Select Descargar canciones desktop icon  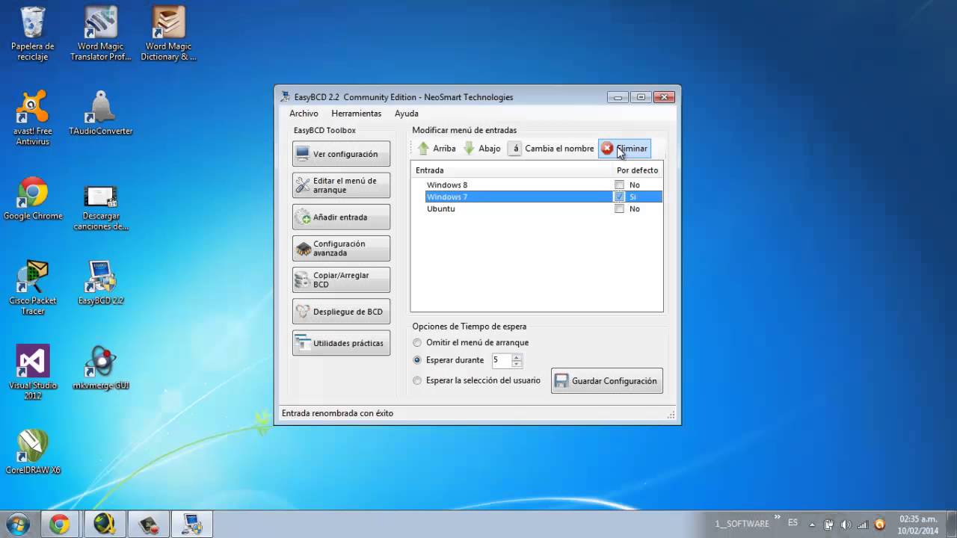tap(101, 206)
